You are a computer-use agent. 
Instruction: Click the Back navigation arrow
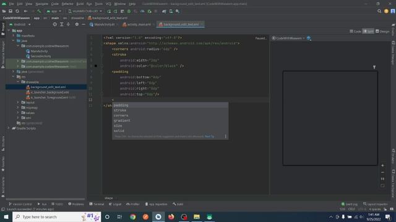25,11
